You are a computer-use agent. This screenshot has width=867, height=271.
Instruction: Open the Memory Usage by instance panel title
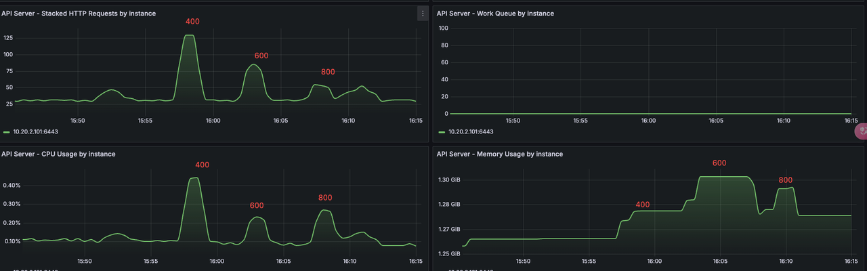[500, 154]
